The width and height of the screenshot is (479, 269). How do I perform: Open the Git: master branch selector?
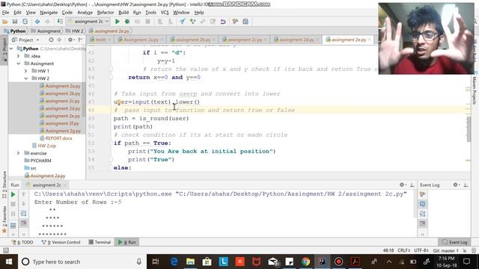(445, 250)
